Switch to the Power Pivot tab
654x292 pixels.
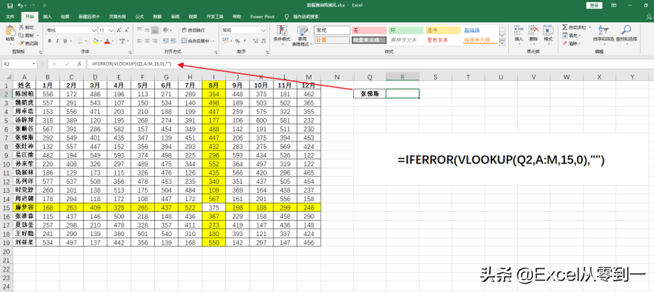pyautogui.click(x=262, y=17)
